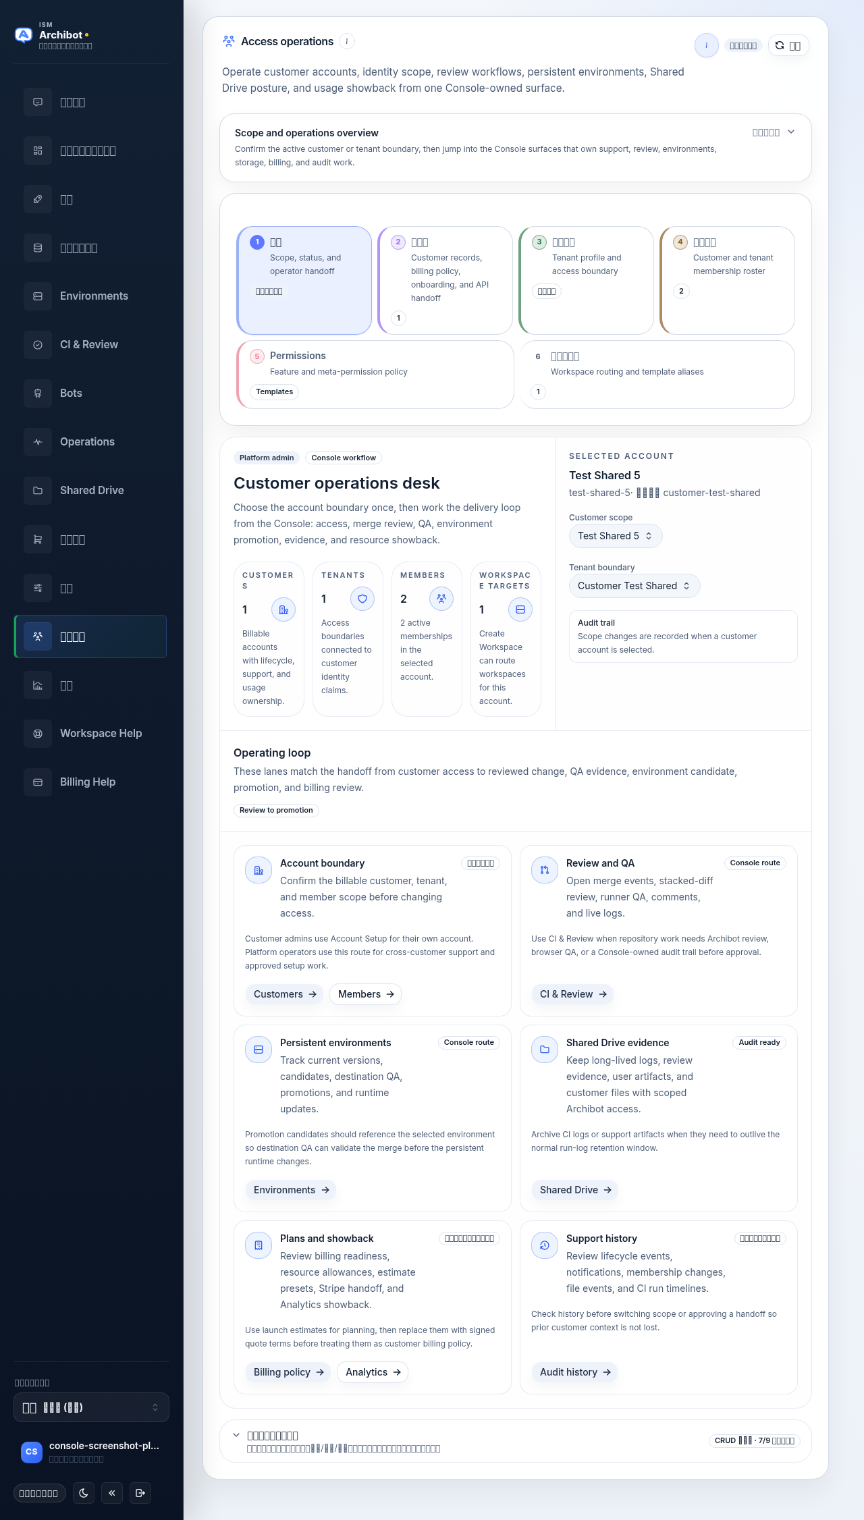
Task: Click the highlighted people sidebar item
Action: [90, 636]
